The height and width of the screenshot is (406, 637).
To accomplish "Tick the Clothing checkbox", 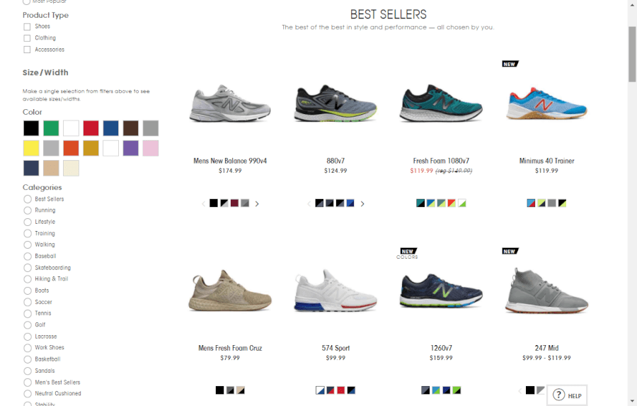I will coord(27,38).
